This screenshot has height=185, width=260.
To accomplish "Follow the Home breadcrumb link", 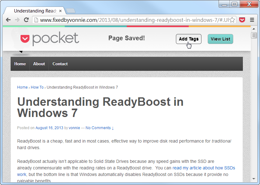I will pos(22,87).
